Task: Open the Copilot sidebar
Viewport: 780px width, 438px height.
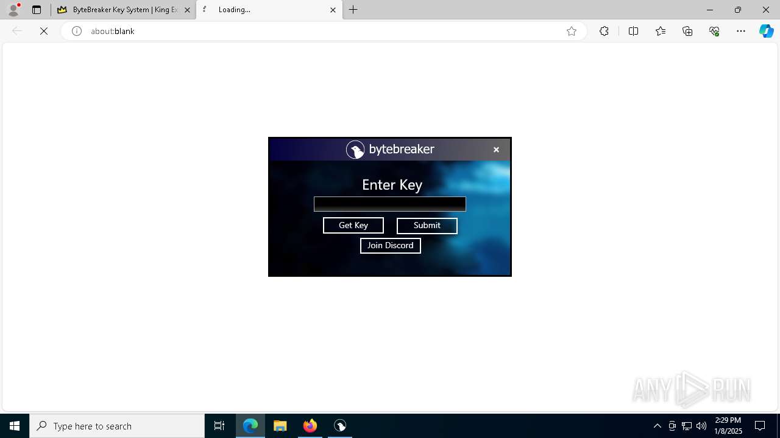Action: (766, 31)
